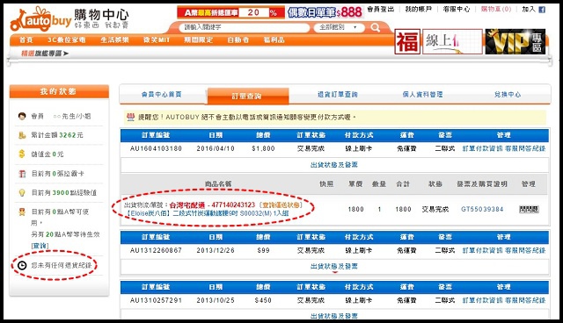Go to 首頁 in the orange nav bar

26,40
